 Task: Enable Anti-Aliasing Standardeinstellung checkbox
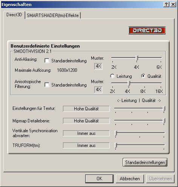tap(47, 61)
